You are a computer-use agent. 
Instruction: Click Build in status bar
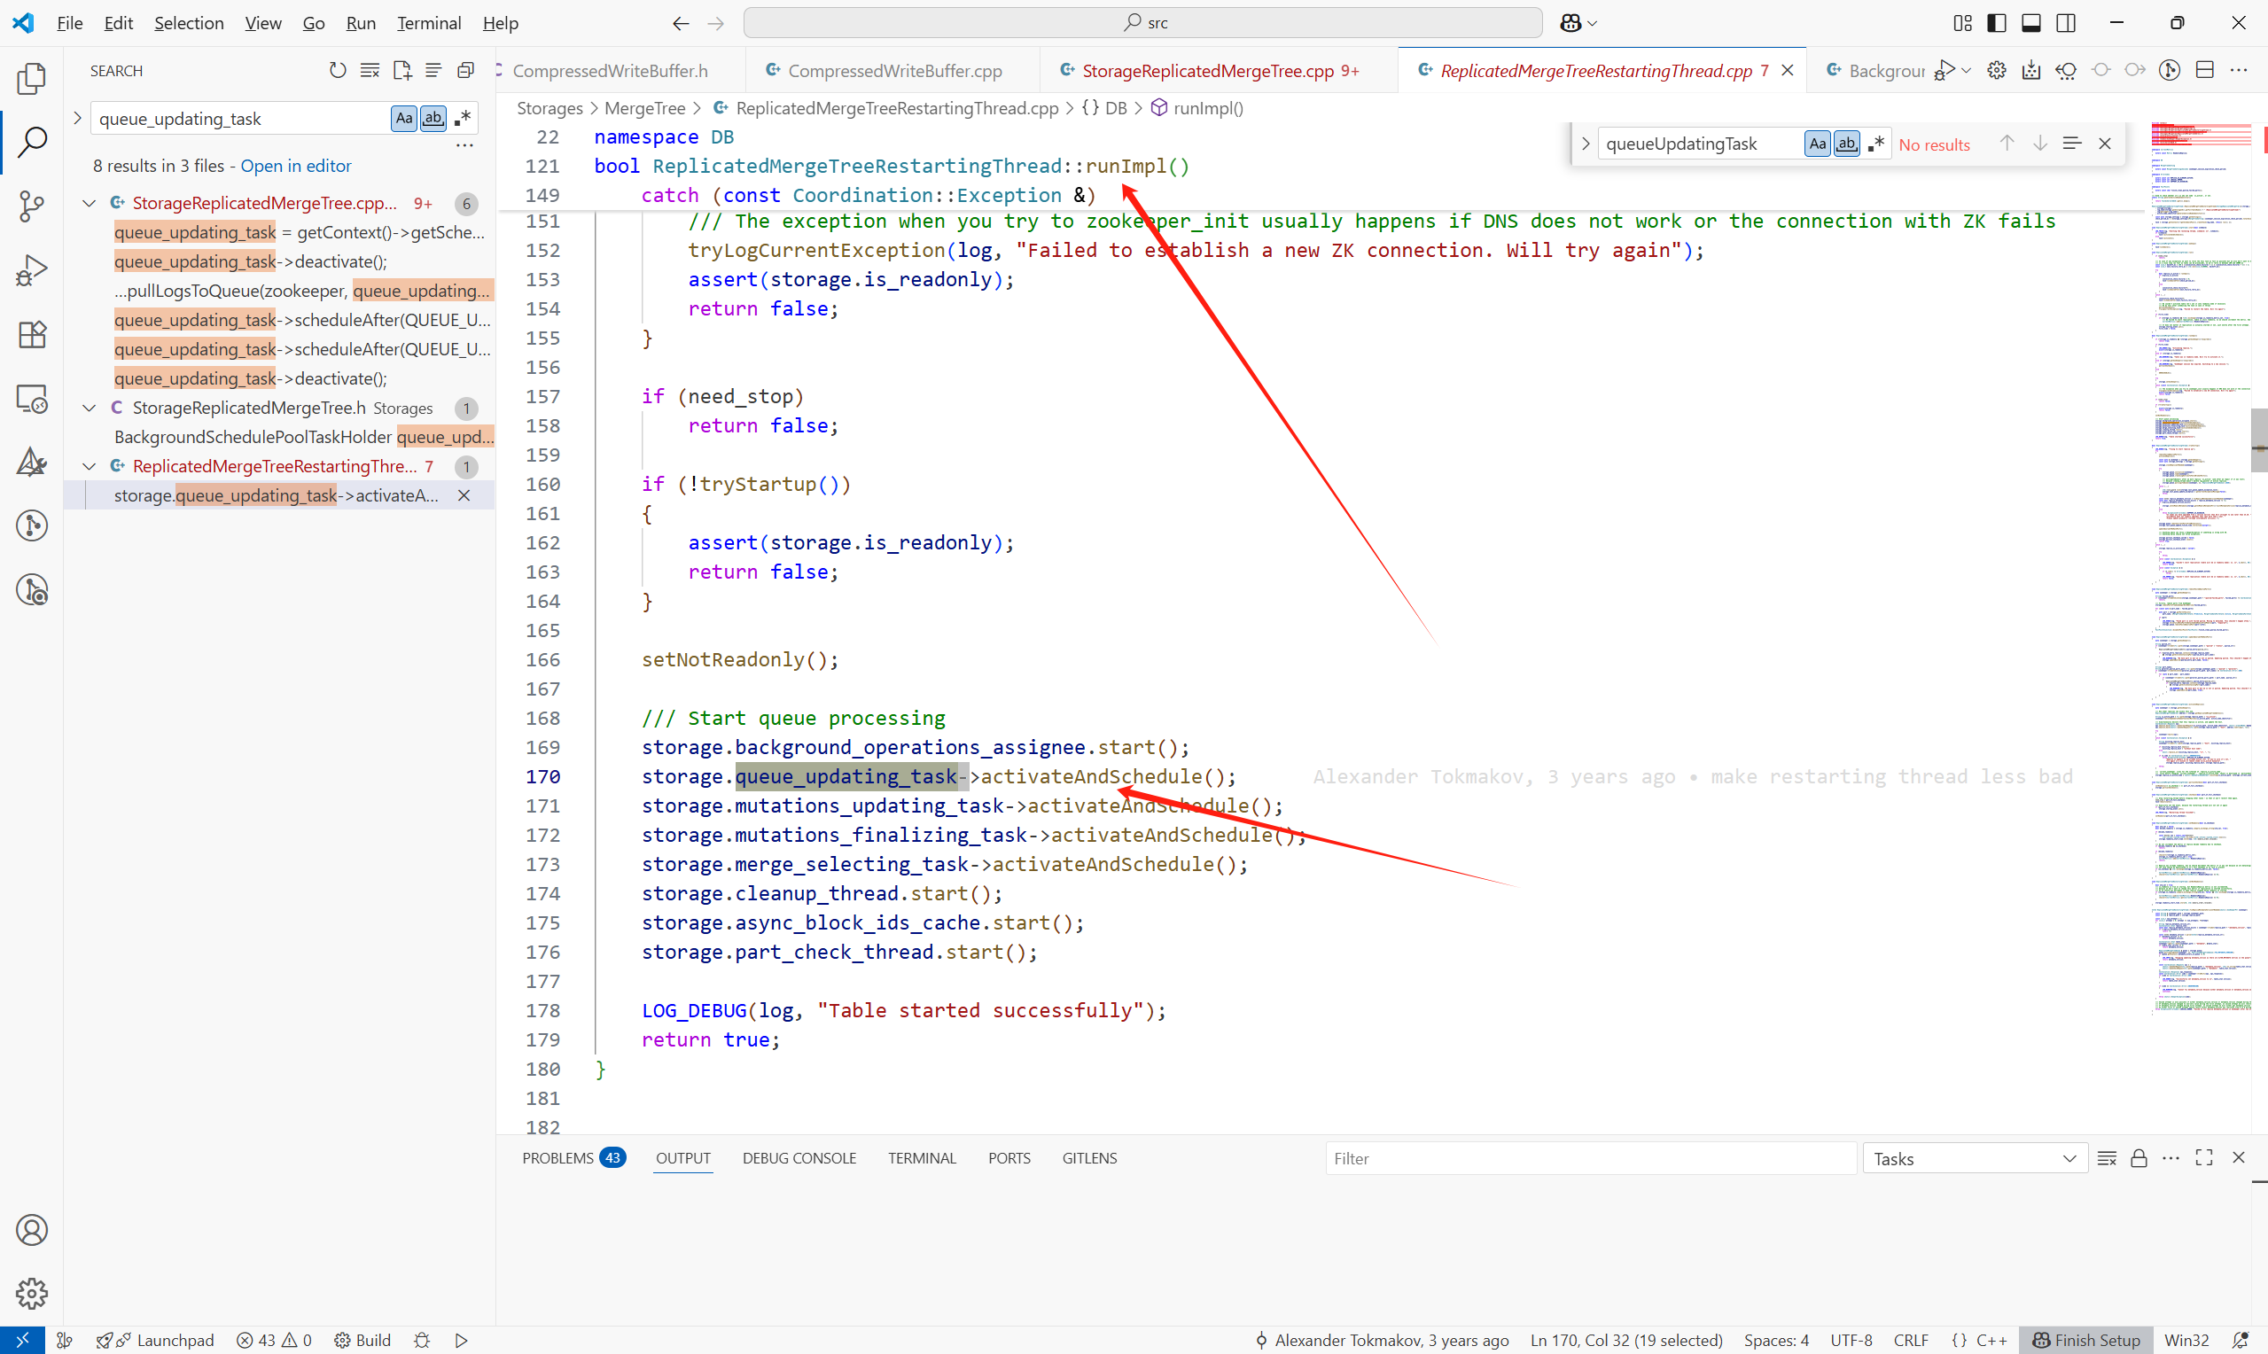point(362,1341)
